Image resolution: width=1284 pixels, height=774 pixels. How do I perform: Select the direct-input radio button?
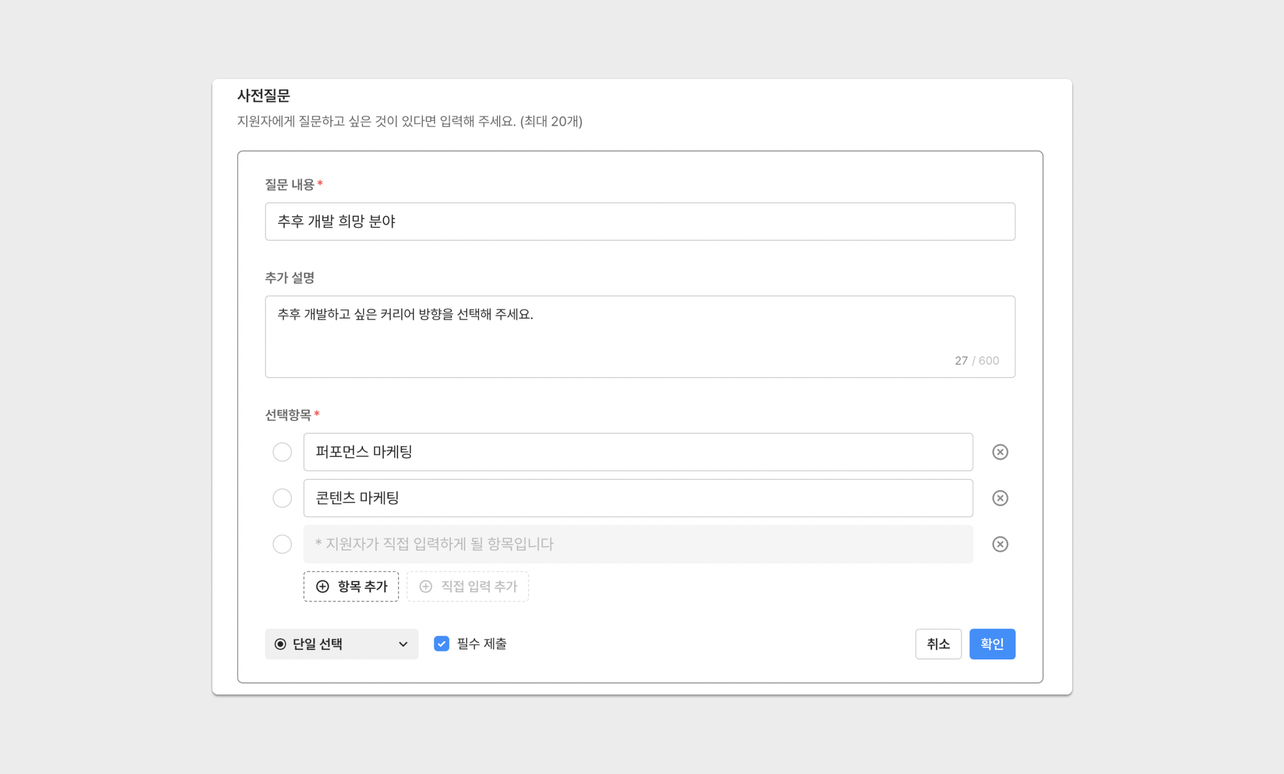click(x=282, y=544)
